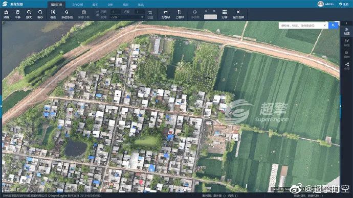Screen dimensions: 353x198
Task: Open the share (分享) sidebar panel
Action: click(x=347, y=66)
